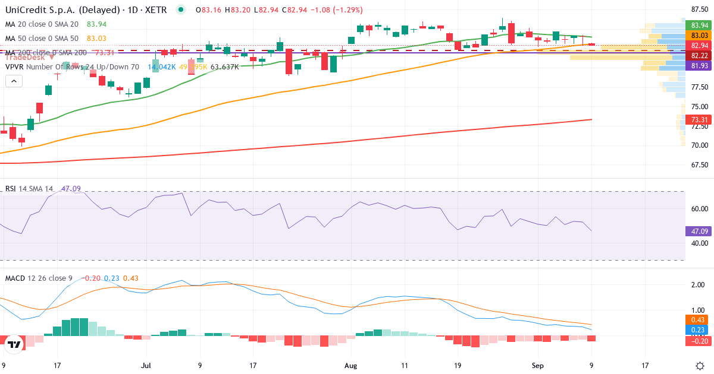
Task: Click the 87.50 price axis label
Action: pos(699,9)
